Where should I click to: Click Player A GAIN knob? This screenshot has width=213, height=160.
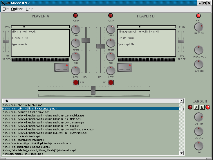coord(75,29)
